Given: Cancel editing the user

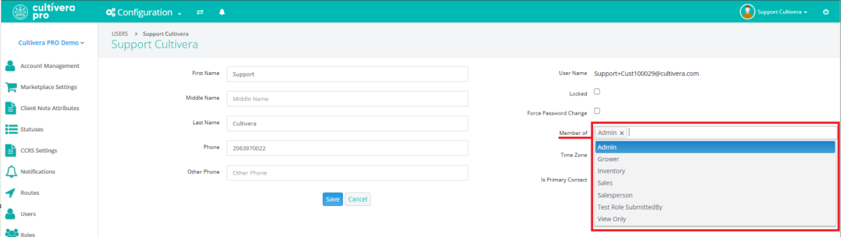Looking at the screenshot, I should pyautogui.click(x=357, y=199).
